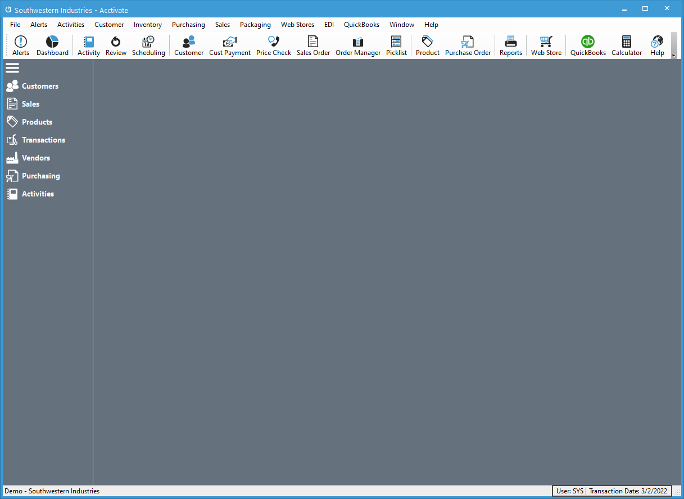Toggle the sidebar with hamburger icon
This screenshot has height=499, width=684.
[12, 67]
